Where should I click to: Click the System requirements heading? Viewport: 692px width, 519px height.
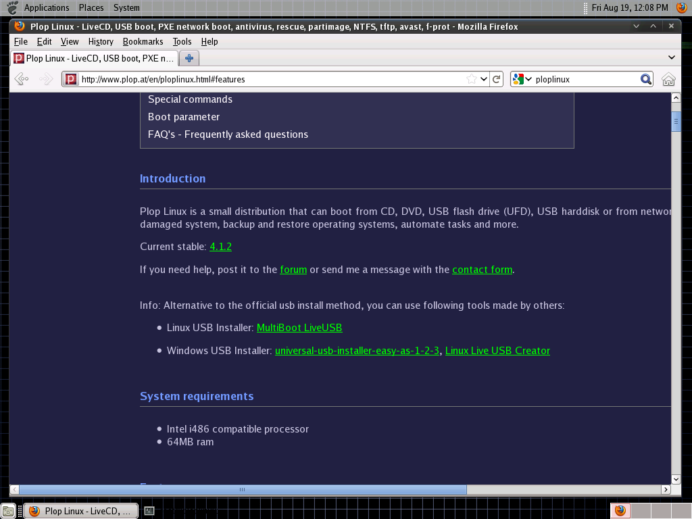click(x=197, y=396)
